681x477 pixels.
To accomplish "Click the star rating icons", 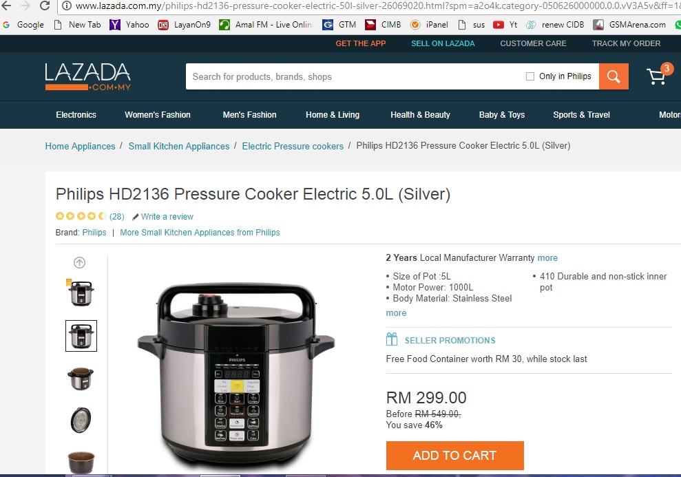I will coord(81,216).
